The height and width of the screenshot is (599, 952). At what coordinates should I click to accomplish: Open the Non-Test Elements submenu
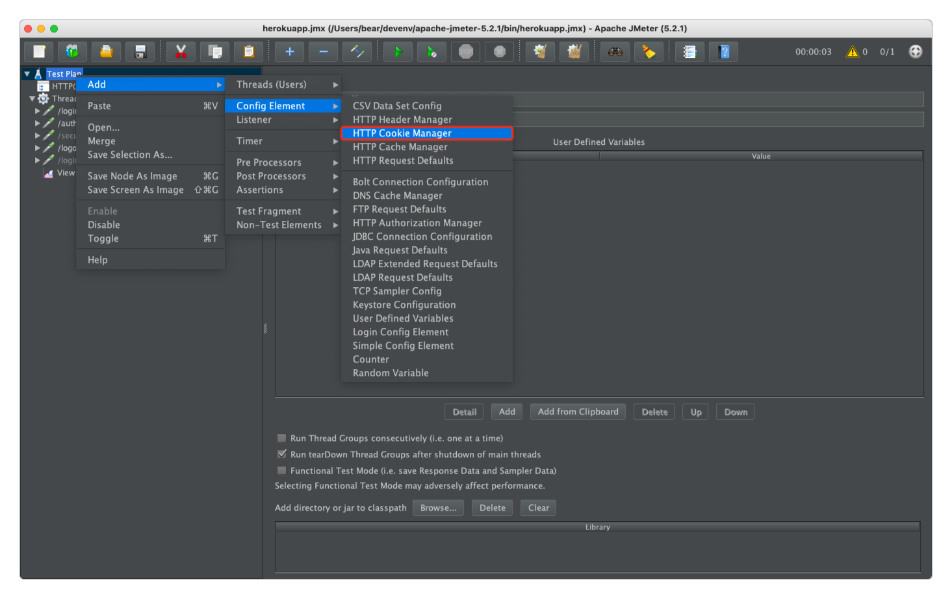[283, 225]
